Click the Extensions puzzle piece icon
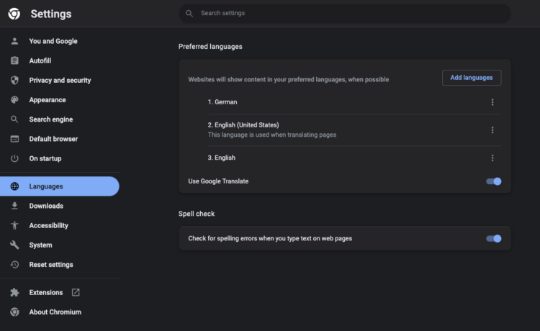This screenshot has height=331, width=540. [x=14, y=293]
